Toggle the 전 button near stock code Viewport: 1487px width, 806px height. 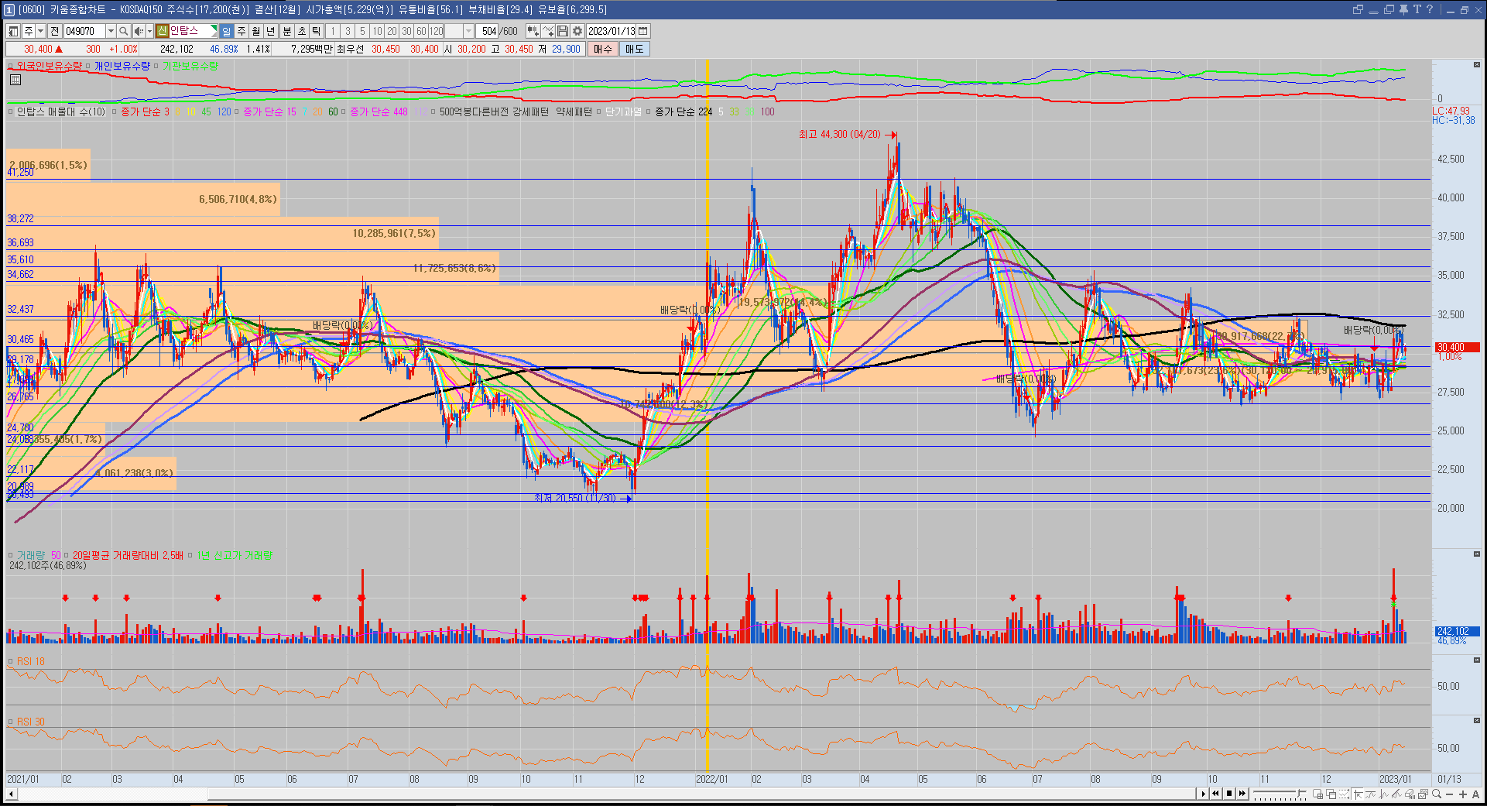pyautogui.click(x=54, y=31)
